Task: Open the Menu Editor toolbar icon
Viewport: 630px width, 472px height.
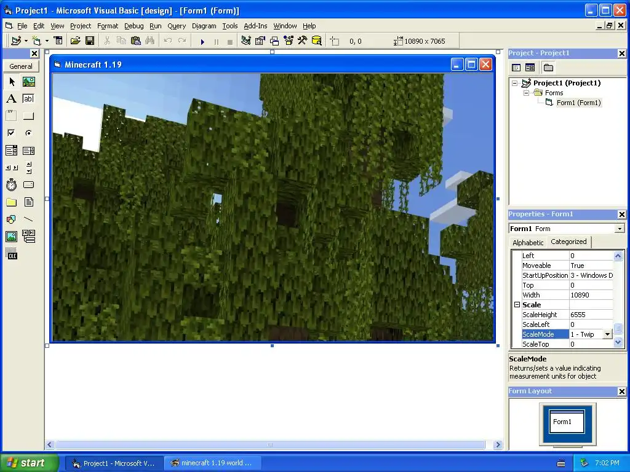Action: coord(58,41)
